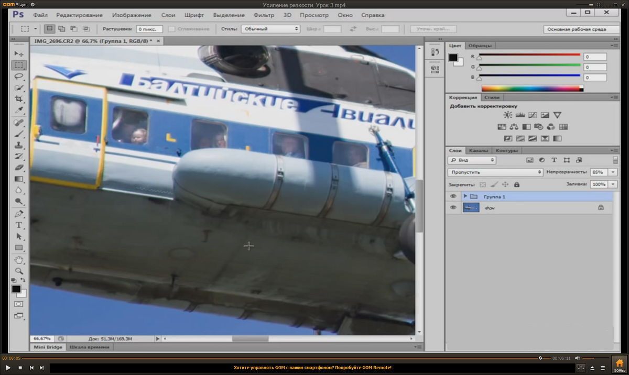This screenshot has height=375, width=629.
Task: Hide the Фон layer
Action: click(x=453, y=208)
